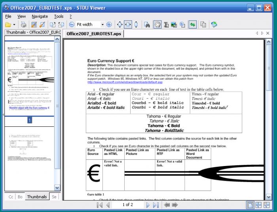Screen dimensions: 277x212
Task: Maximize the STDU Viewer window
Action: coord(259,8)
